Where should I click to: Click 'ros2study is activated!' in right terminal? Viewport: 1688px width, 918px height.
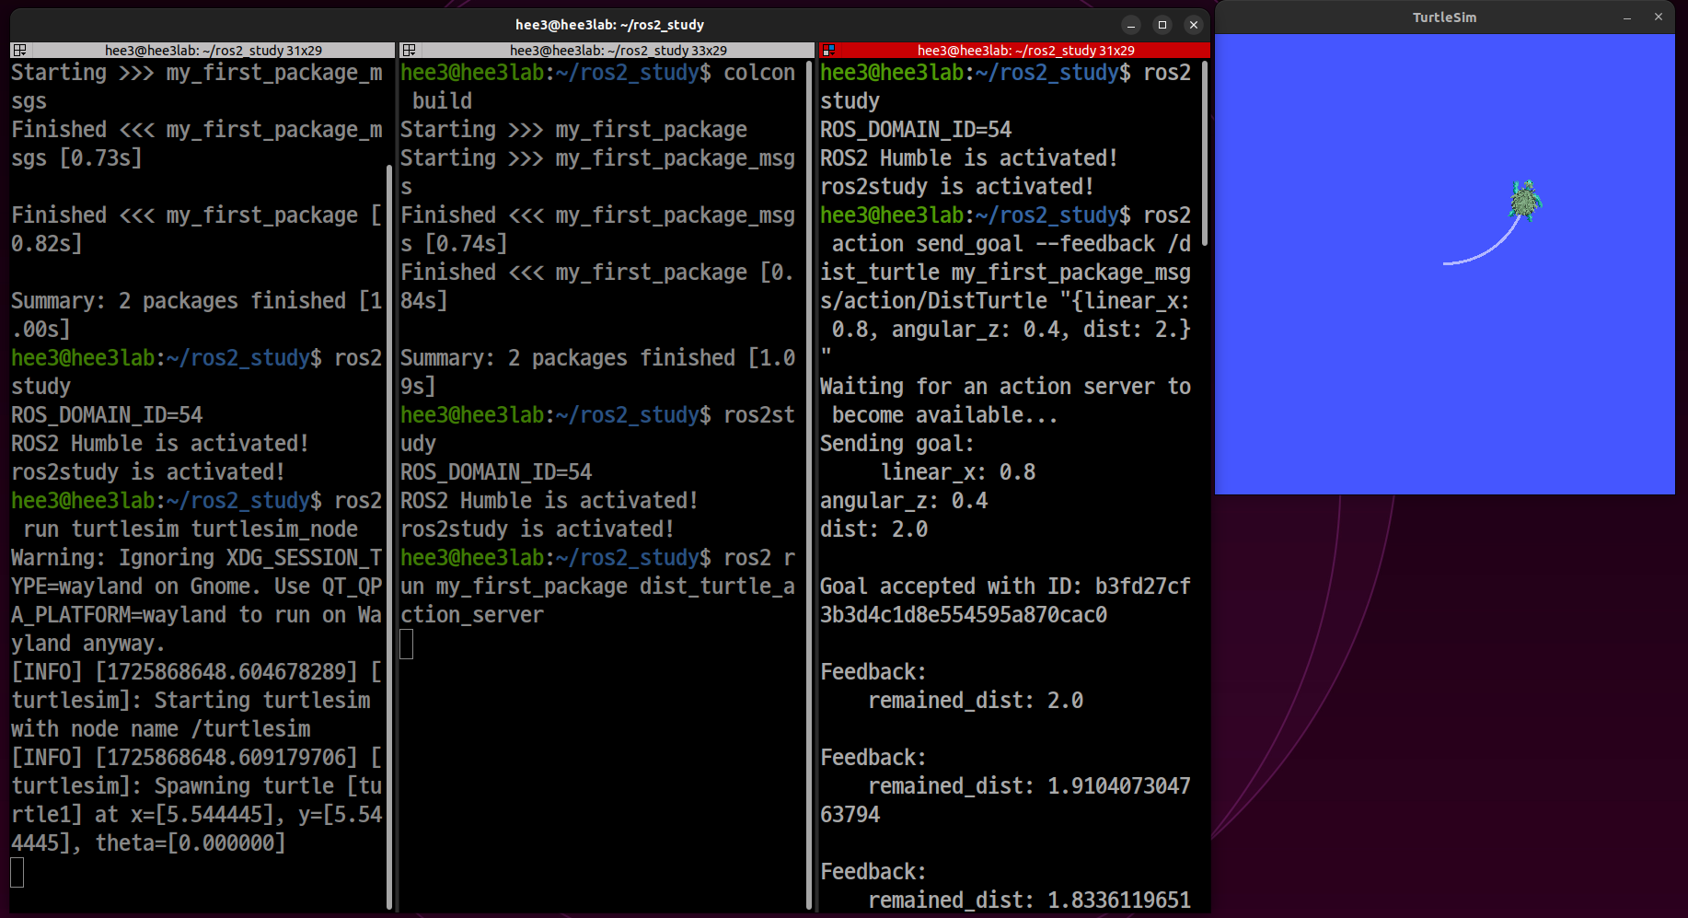957,187
